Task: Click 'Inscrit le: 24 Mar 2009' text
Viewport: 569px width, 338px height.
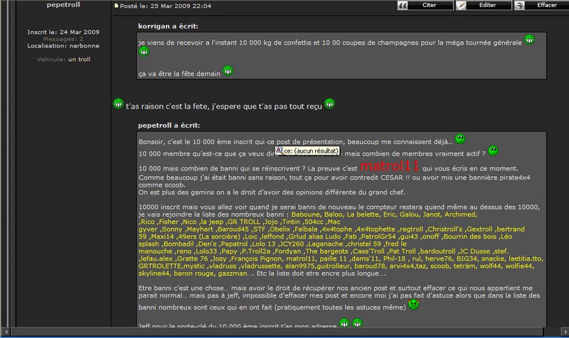Action: [x=63, y=32]
